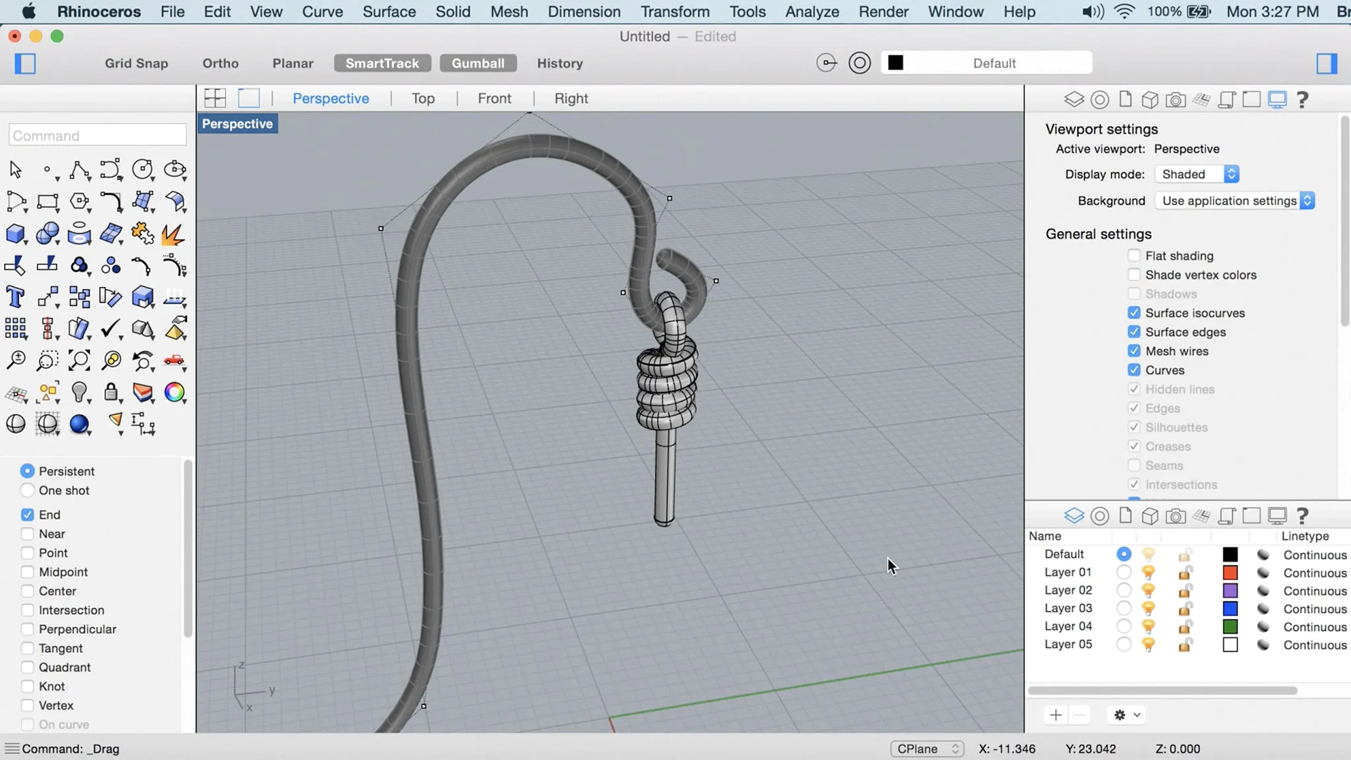The image size is (1351, 760).
Task: Open the Display mode dropdown
Action: click(1197, 174)
